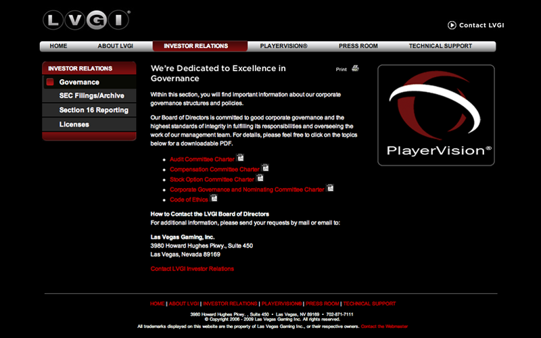Click the printer icon beside Print
The height and width of the screenshot is (338, 541).
click(x=355, y=68)
